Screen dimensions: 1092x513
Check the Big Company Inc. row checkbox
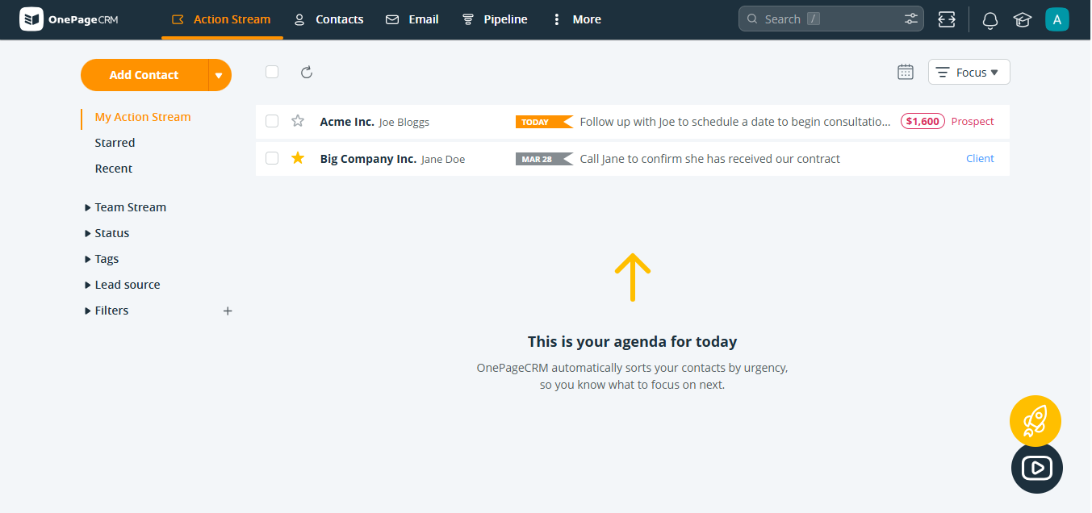coord(272,158)
